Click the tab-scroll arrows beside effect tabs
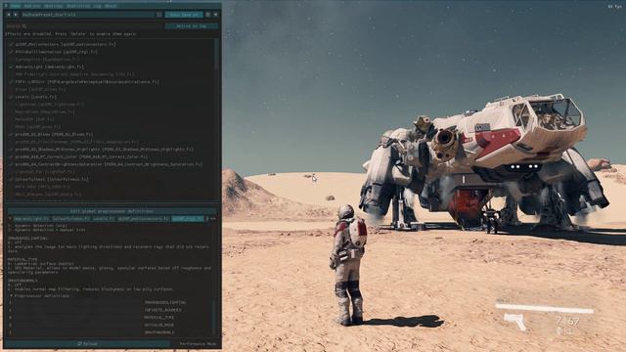This screenshot has height=352, width=626. pos(213,219)
